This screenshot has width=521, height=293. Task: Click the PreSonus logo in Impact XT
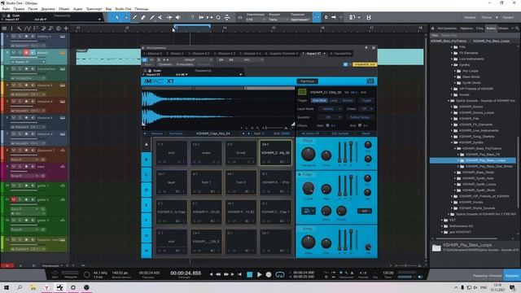point(370,81)
